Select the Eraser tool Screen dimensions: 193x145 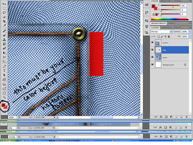[x=4, y=48]
